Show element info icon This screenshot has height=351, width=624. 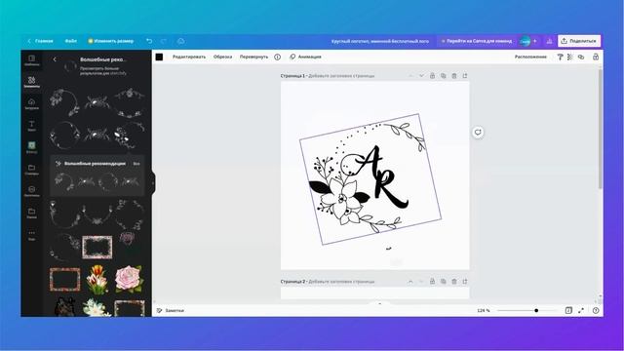[x=277, y=57]
